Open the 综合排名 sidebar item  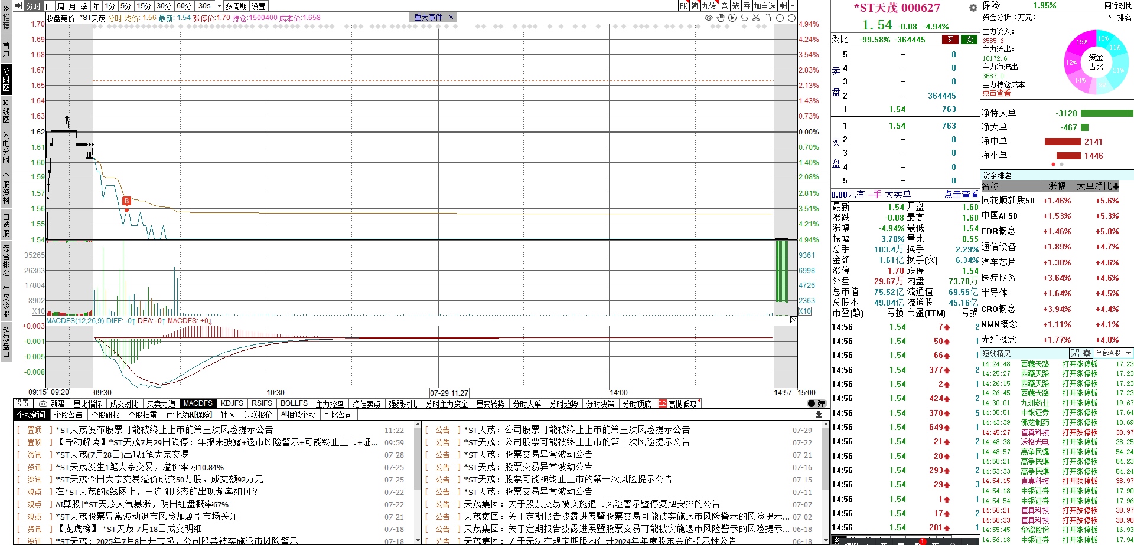tap(6, 260)
